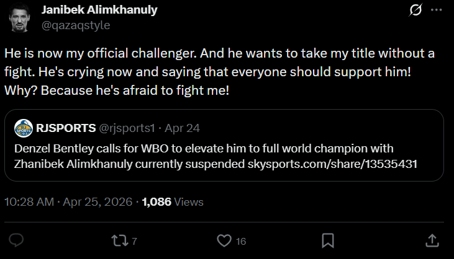The image size is (454, 259).
Task: Bookmark this post by Janibek Alimkhanuly
Action: [328, 240]
